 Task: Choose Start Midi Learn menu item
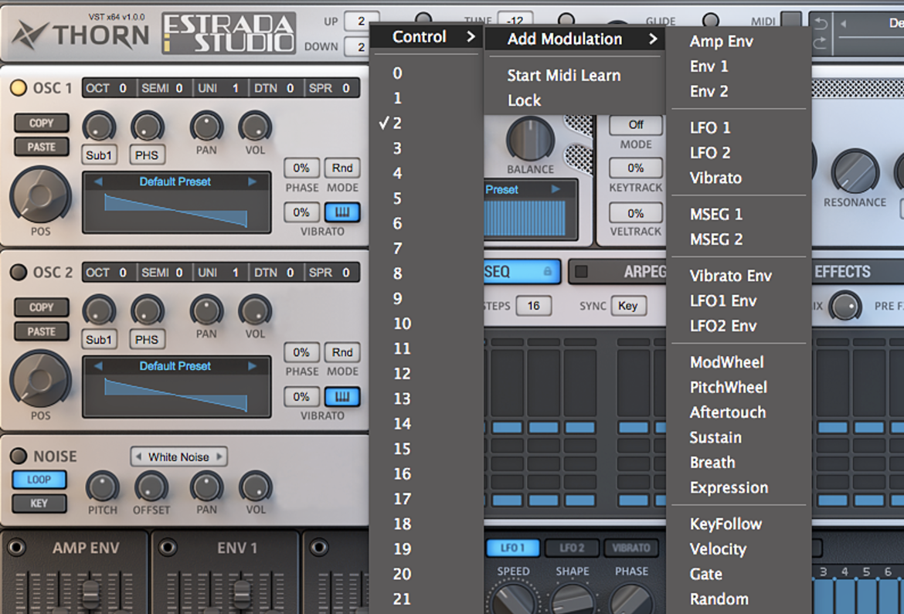564,76
